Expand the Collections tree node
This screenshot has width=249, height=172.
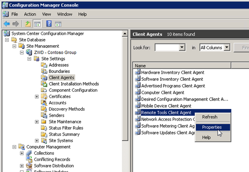(22, 153)
